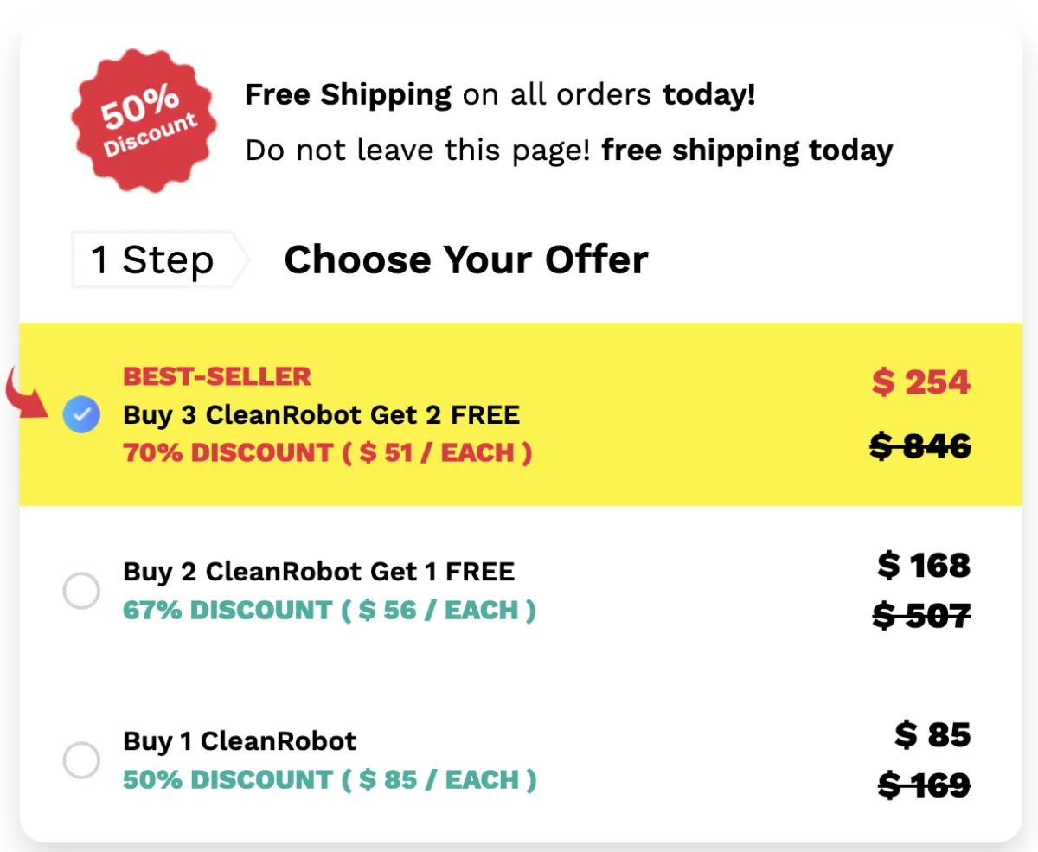Image resolution: width=1038 pixels, height=852 pixels.
Task: Click the Buy 2 CleanRobot Get 1 FREE text
Action: (x=319, y=572)
